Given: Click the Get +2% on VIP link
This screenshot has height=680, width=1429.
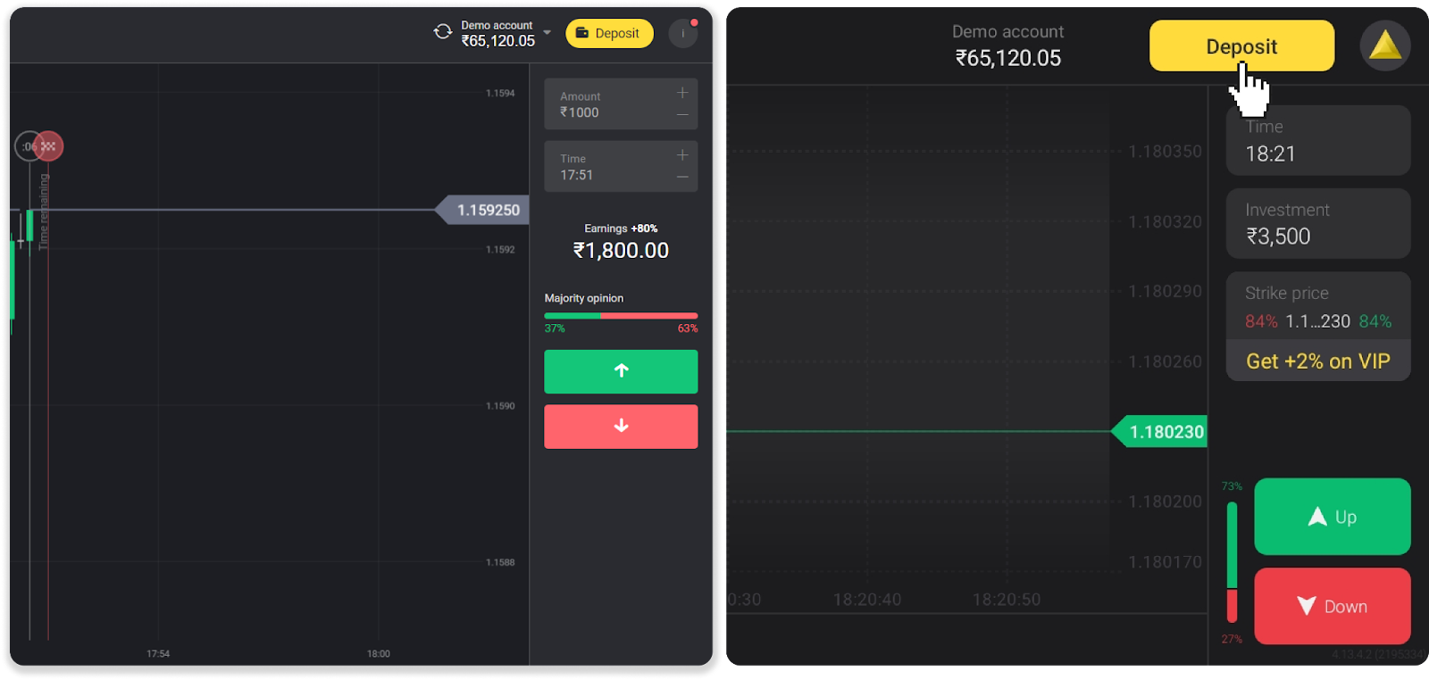Looking at the screenshot, I should click(x=1317, y=361).
